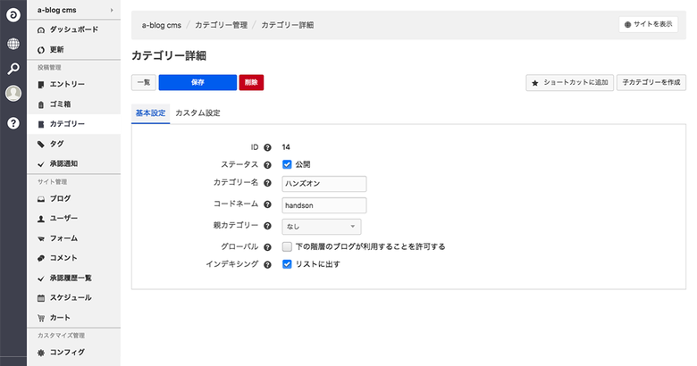
Task: Open スケジュール label in the sidebar menu
Action: 71,297
